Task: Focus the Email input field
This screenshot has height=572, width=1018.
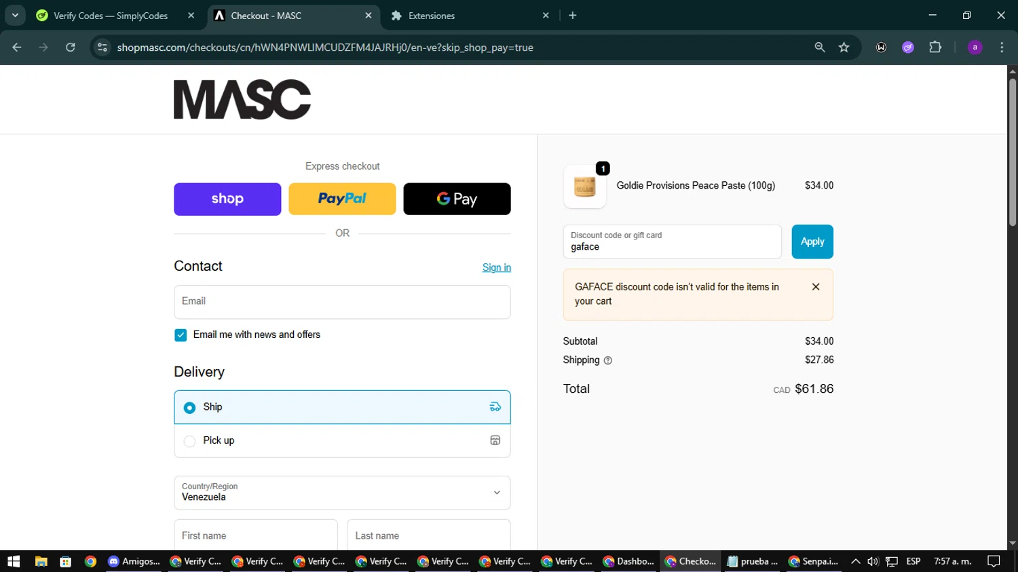Action: coord(342,302)
